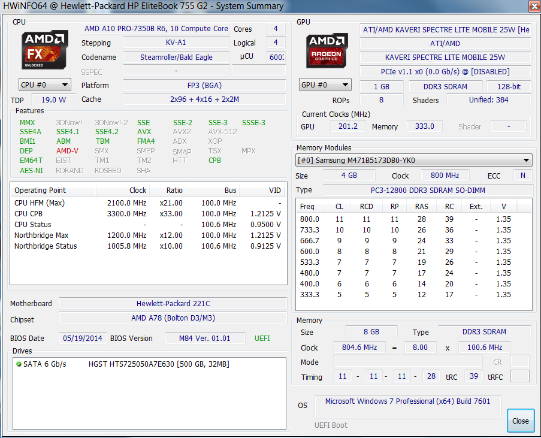Screen dimensions: 541x438
Task: Click the GPU memory clock value 333.0
Action: (x=424, y=126)
